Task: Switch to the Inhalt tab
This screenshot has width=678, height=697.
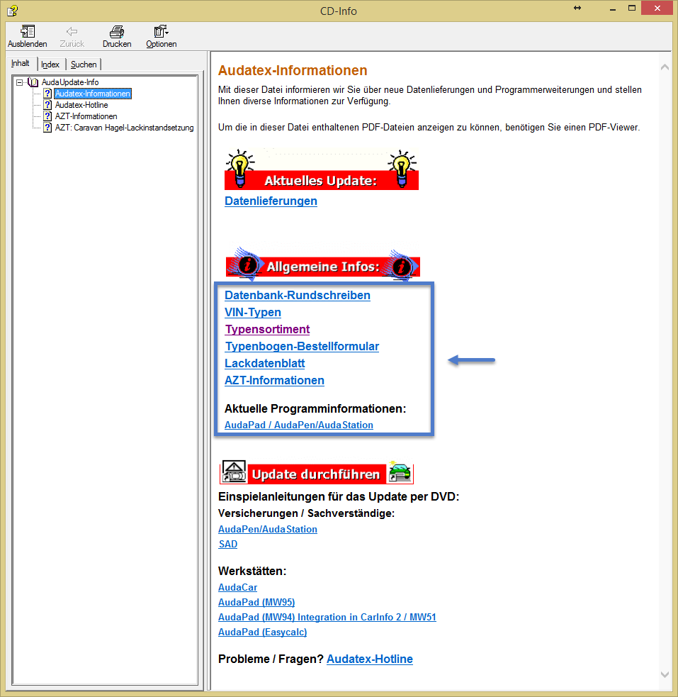Action: [x=21, y=63]
